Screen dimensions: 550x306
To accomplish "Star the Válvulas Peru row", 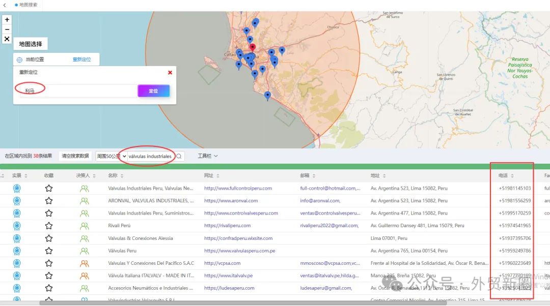I will (49, 251).
